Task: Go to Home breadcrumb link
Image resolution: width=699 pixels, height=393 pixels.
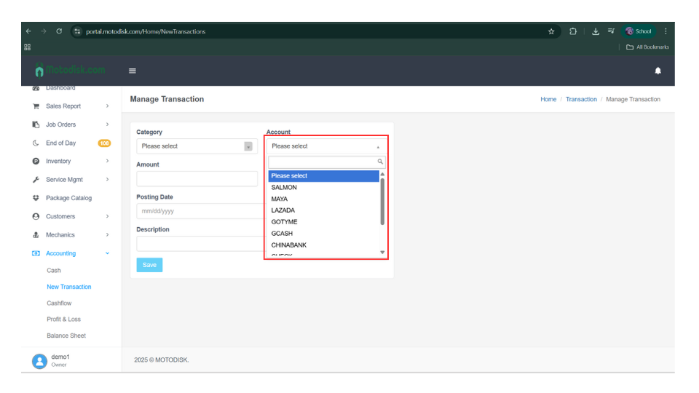Action: tap(548, 100)
